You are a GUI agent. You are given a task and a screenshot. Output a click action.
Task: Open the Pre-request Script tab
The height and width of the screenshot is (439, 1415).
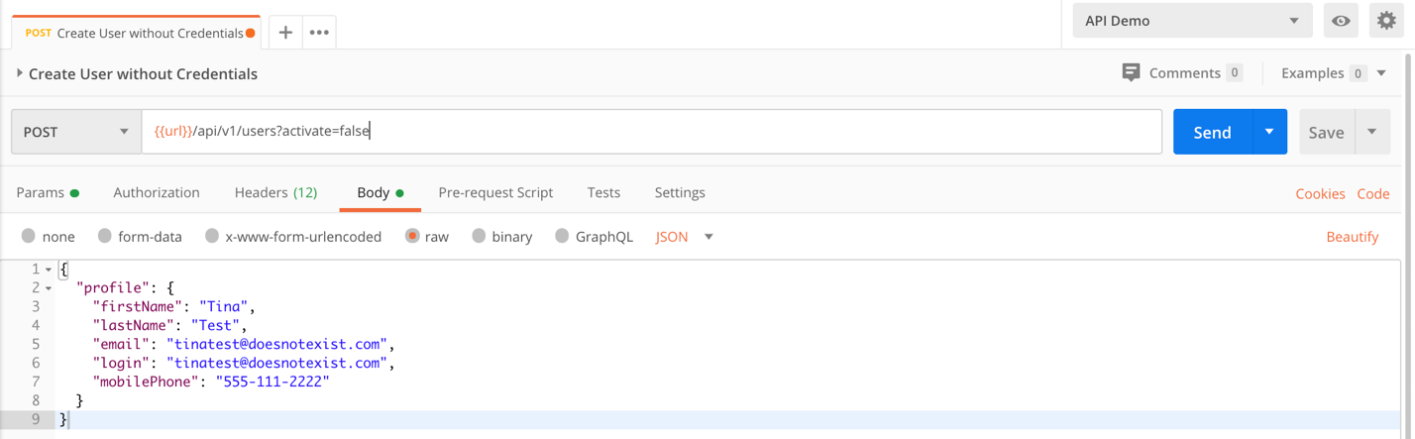pos(495,192)
